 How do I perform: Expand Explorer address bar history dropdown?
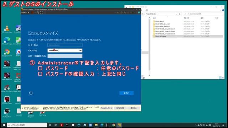pyautogui.click(x=176, y=14)
